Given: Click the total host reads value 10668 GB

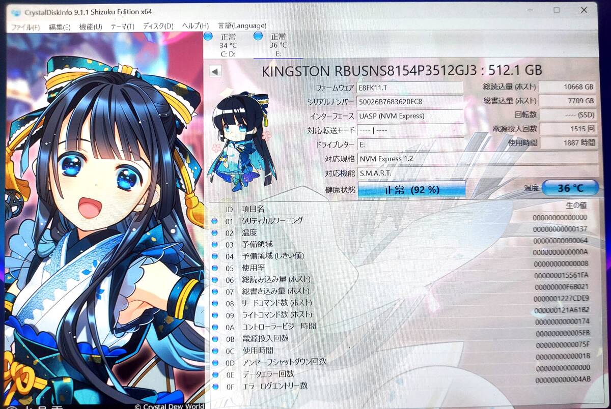Looking at the screenshot, I should point(567,87).
